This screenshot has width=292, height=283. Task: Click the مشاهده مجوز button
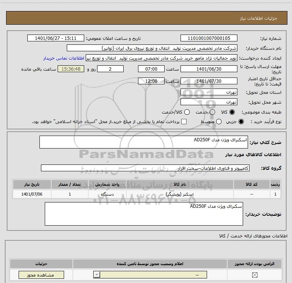pyautogui.click(x=41, y=275)
